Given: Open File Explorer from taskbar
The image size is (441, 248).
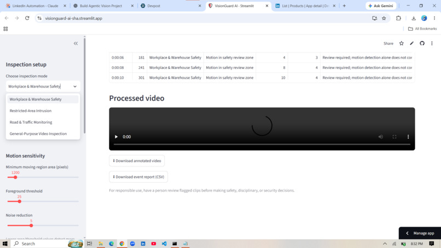Looking at the screenshot, I should click(101, 244).
